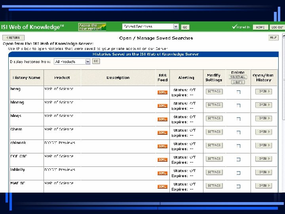This screenshot has width=285, height=214.
Task: Open XML feed for blogs history
Action: click(162, 119)
